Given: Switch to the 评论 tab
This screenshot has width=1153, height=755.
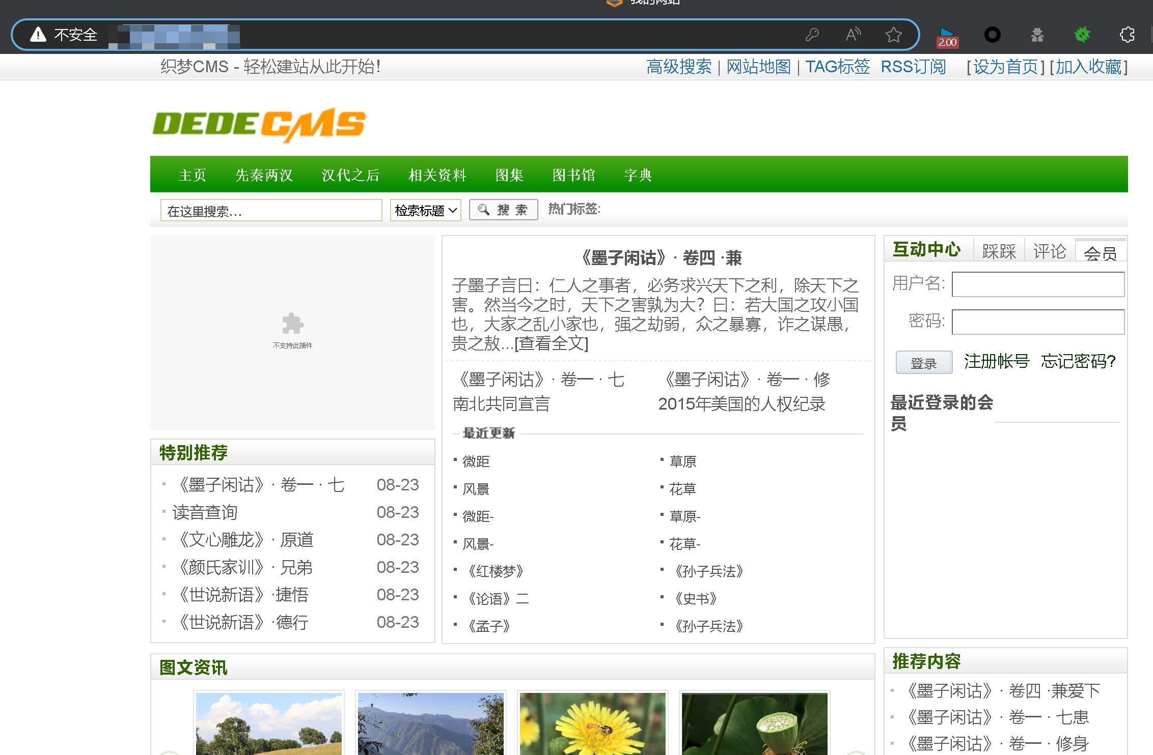Looking at the screenshot, I should tap(1049, 251).
